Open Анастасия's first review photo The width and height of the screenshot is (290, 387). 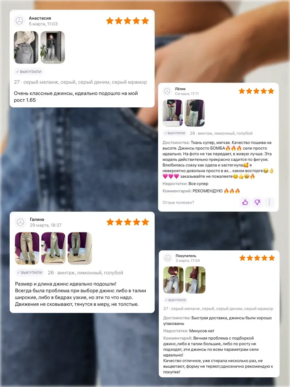(x=26, y=47)
